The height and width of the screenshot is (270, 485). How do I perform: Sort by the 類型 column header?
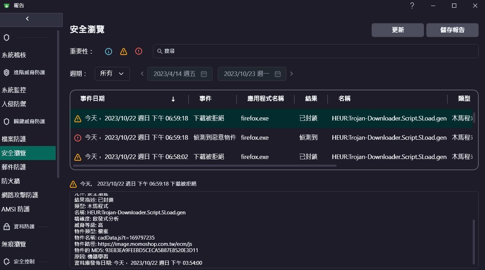[464, 99]
